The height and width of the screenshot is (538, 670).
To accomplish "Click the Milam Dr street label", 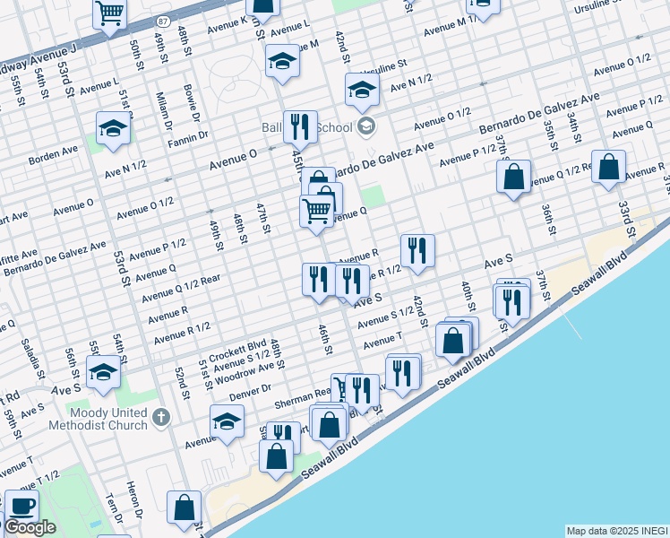I will pos(164,111).
